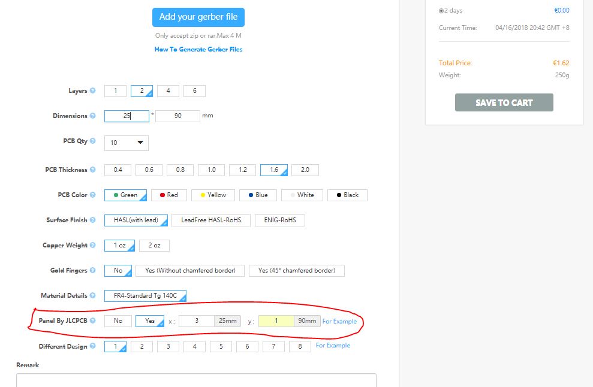Choose 2 oz copper weight
This screenshot has width=593, height=387.
point(154,246)
